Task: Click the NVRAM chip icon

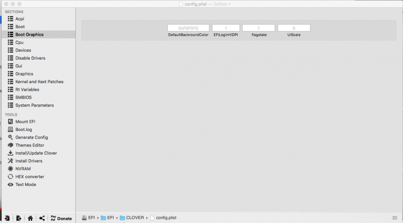Action: [10, 169]
